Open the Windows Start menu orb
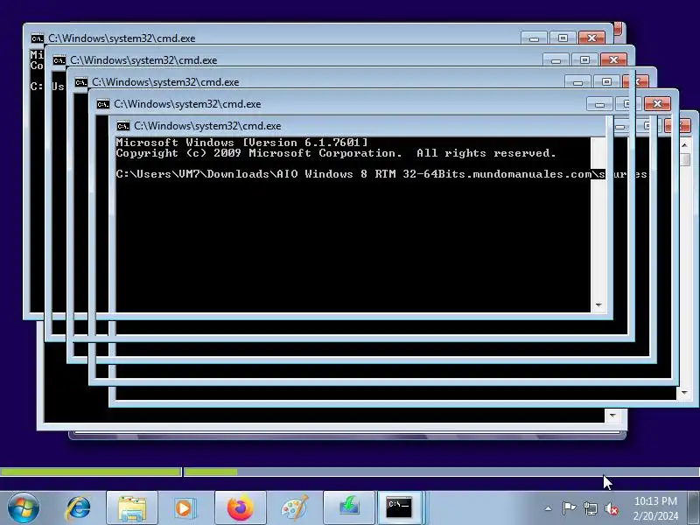Image resolution: width=700 pixels, height=525 pixels. 24,507
